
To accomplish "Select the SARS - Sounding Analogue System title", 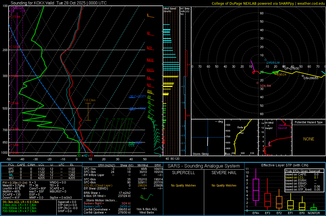I will click(204, 166).
